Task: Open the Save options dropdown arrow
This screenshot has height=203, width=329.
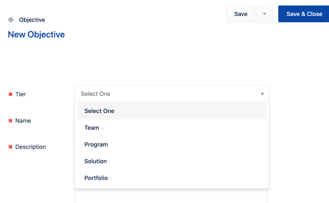Action: 265,14
